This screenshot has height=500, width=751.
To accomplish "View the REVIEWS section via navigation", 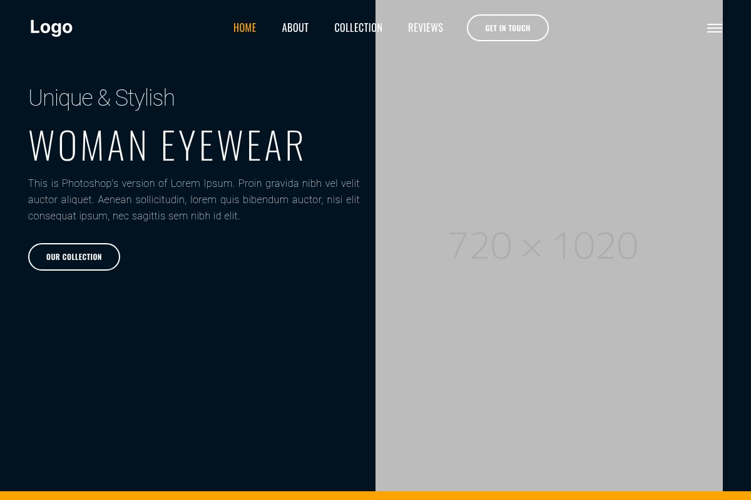I will pyautogui.click(x=425, y=27).
